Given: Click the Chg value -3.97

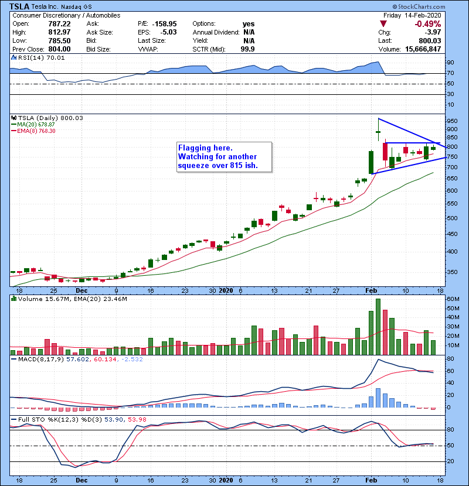Looking at the screenshot, I should pos(433,32).
